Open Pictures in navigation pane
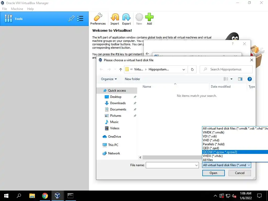The image size is (268, 201). [115, 116]
